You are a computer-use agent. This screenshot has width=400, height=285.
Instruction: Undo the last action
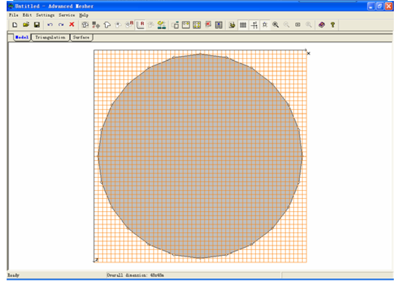[x=50, y=25]
